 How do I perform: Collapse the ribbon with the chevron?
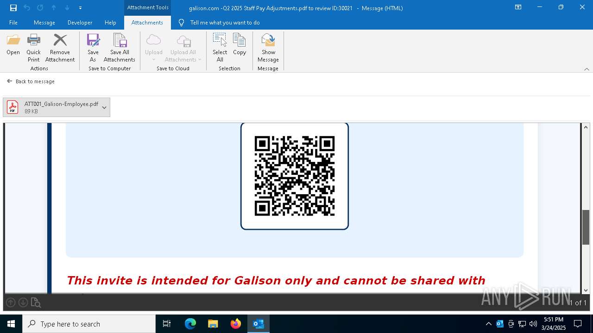click(x=587, y=69)
